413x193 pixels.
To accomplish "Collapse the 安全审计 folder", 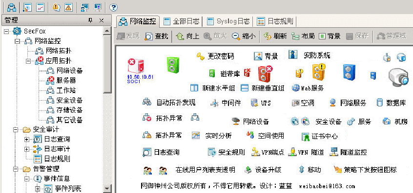I will click(15, 129).
